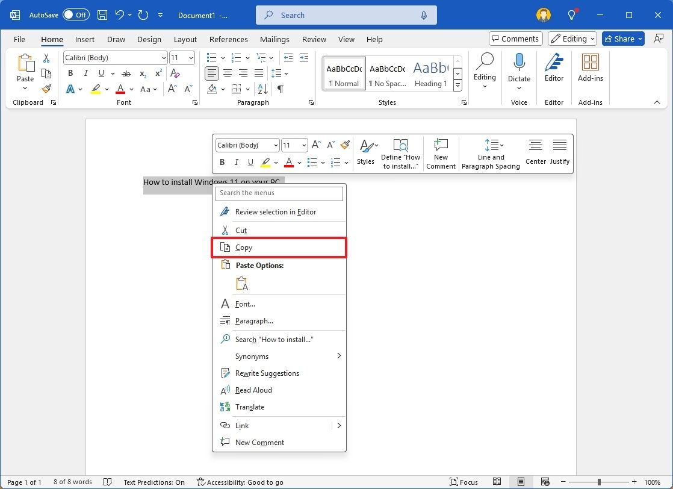Select the Subscript icon
Image resolution: width=673 pixels, height=489 pixels.
[x=142, y=73]
